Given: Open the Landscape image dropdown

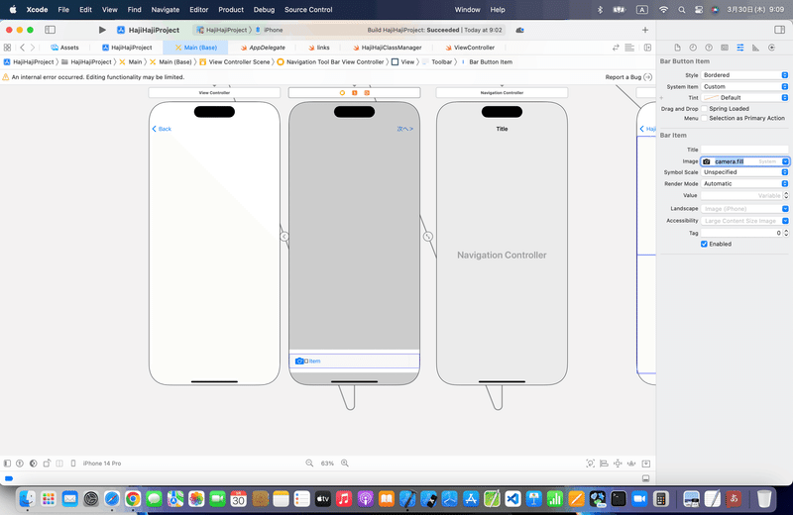Looking at the screenshot, I should (785, 209).
